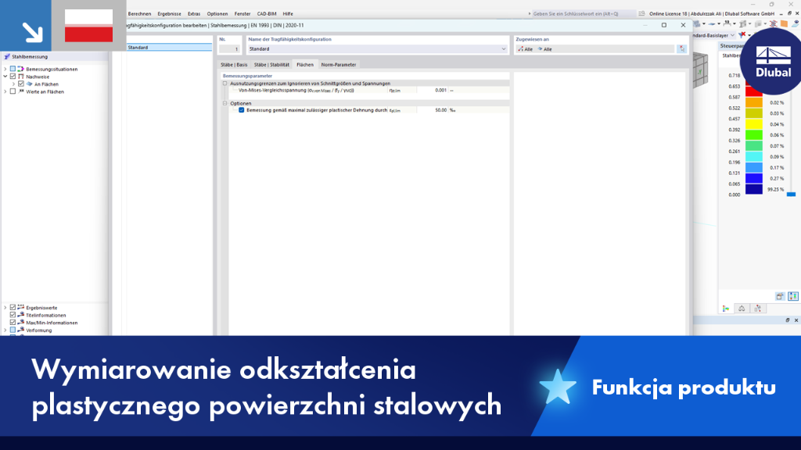801x450 pixels.
Task: Collapse the Ausnutzungsgrenzen section
Action: click(x=224, y=83)
